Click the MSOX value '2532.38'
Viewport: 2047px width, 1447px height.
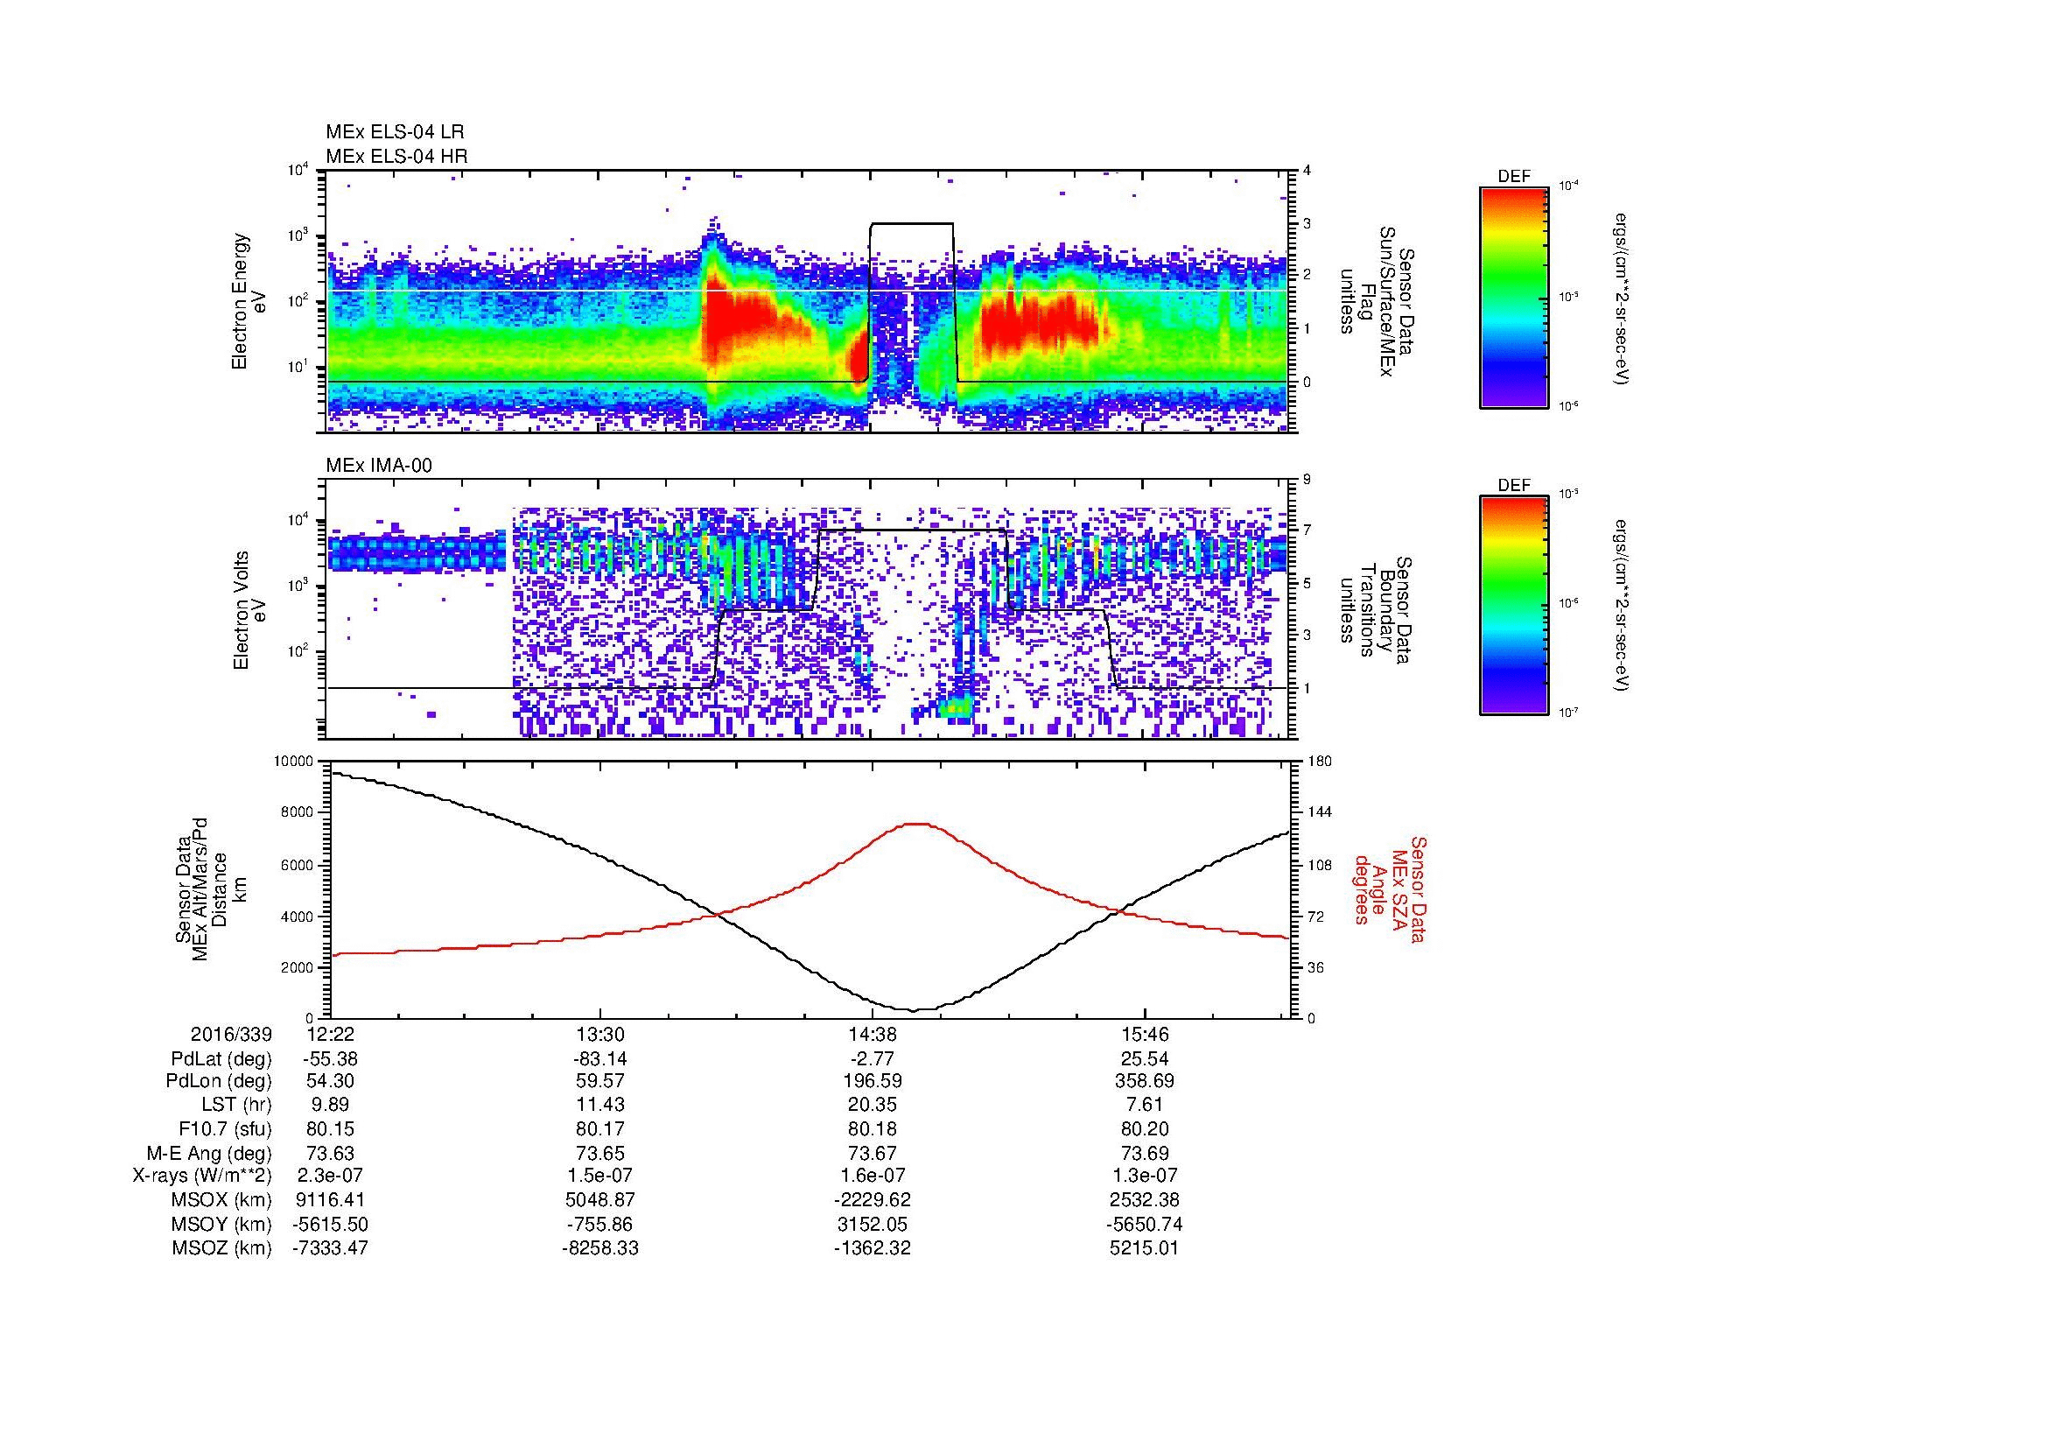(x=1145, y=1200)
